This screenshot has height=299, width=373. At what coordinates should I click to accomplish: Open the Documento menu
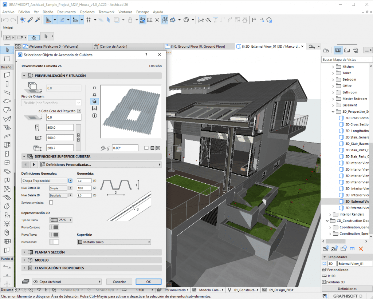pos(66,12)
